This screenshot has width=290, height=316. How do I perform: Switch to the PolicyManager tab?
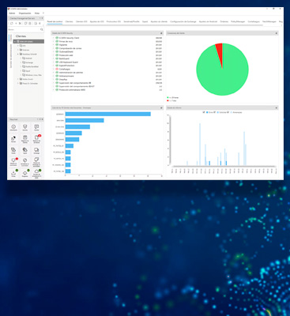tap(238, 21)
